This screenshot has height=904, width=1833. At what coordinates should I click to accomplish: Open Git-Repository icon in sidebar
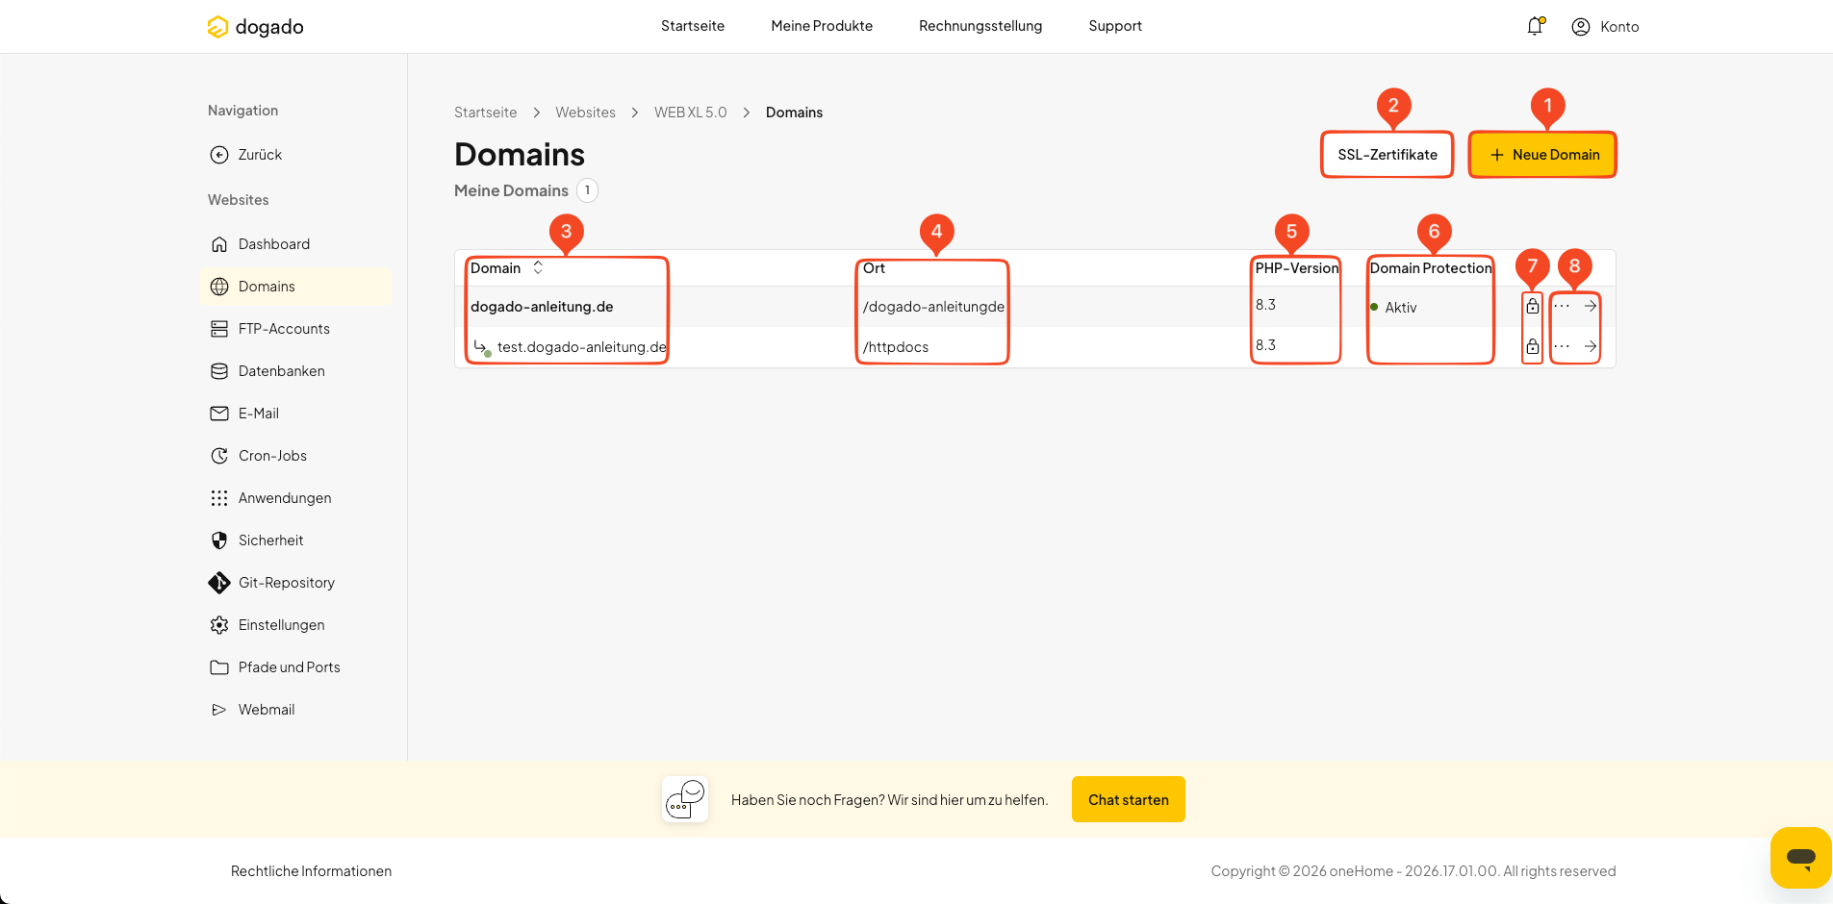point(219,583)
